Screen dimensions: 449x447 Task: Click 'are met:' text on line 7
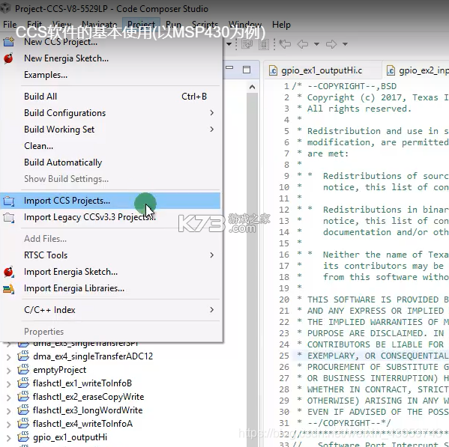[328, 153]
